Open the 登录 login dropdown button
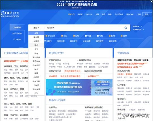Screen dimensions: 153x121 coord(147,14)
